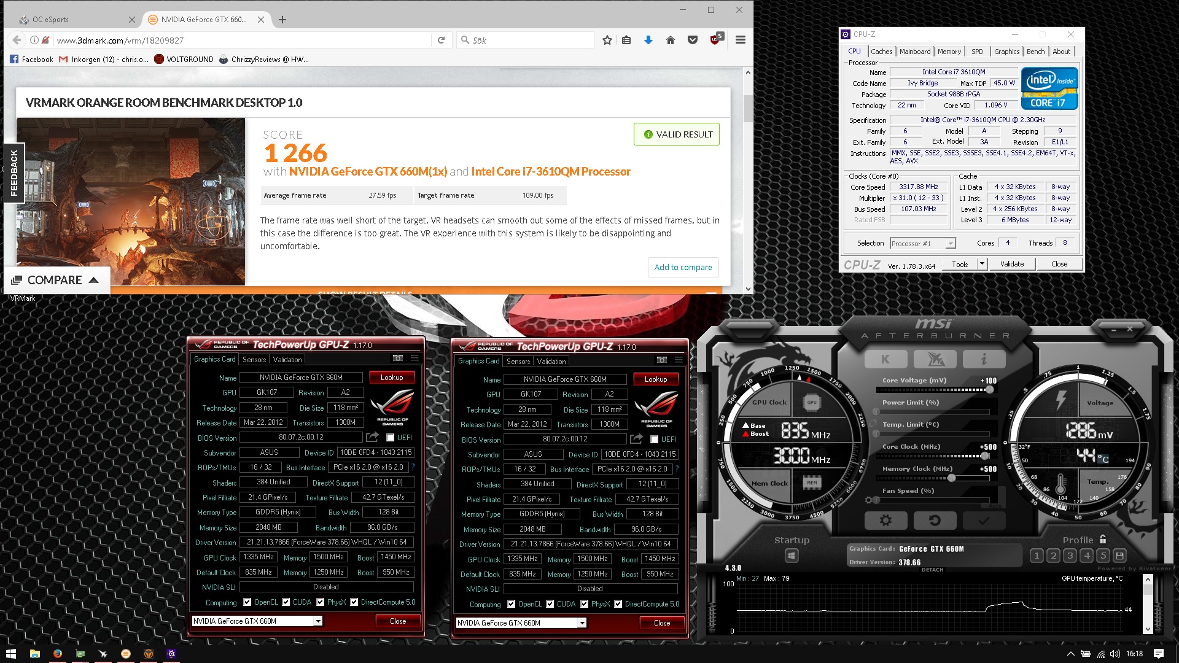Viewport: 1179px width, 663px height.
Task: Select Afterburner profile slot 5
Action: click(x=1103, y=556)
